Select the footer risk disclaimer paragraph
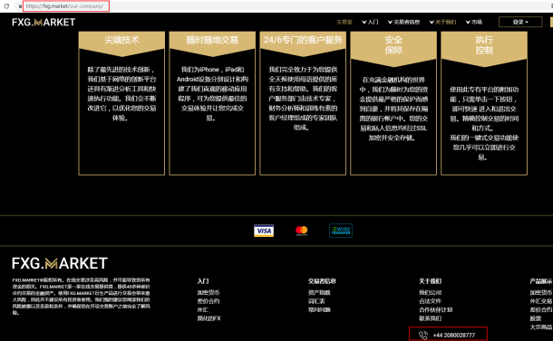The image size is (553, 341). pyautogui.click(x=81, y=297)
